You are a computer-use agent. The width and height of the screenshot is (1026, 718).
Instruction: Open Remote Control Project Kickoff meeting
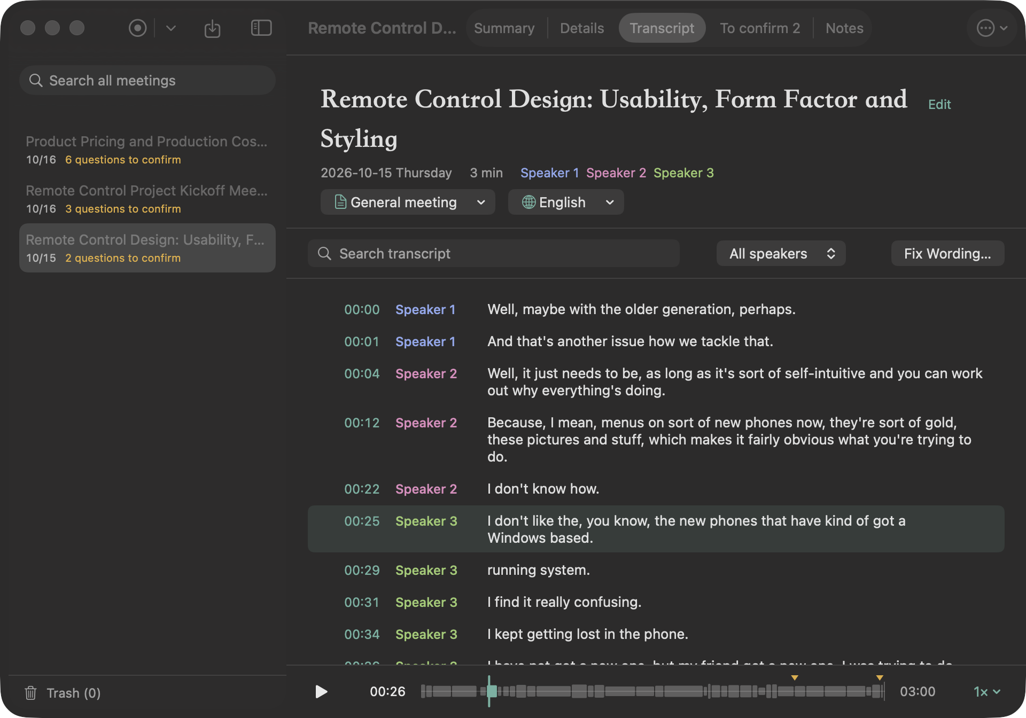pyautogui.click(x=147, y=199)
